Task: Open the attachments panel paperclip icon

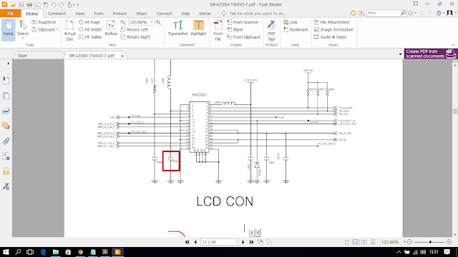Action: tap(6, 141)
